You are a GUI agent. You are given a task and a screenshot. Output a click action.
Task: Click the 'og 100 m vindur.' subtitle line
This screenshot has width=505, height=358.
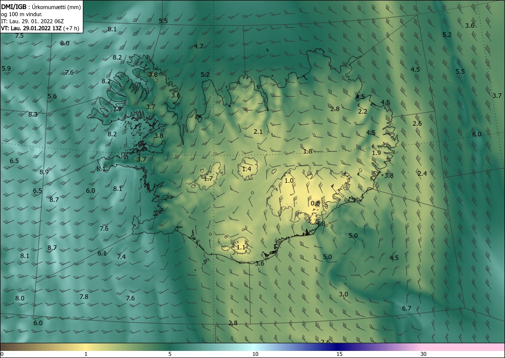[x=22, y=14]
